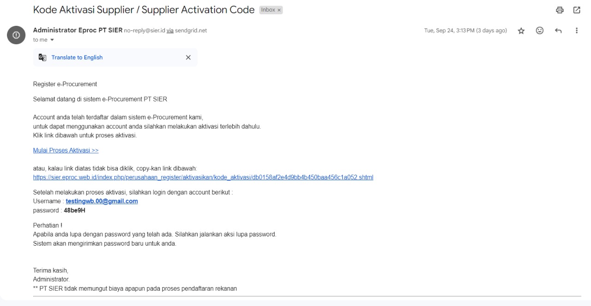Click the translate icon in the translation bar

pyautogui.click(x=42, y=58)
